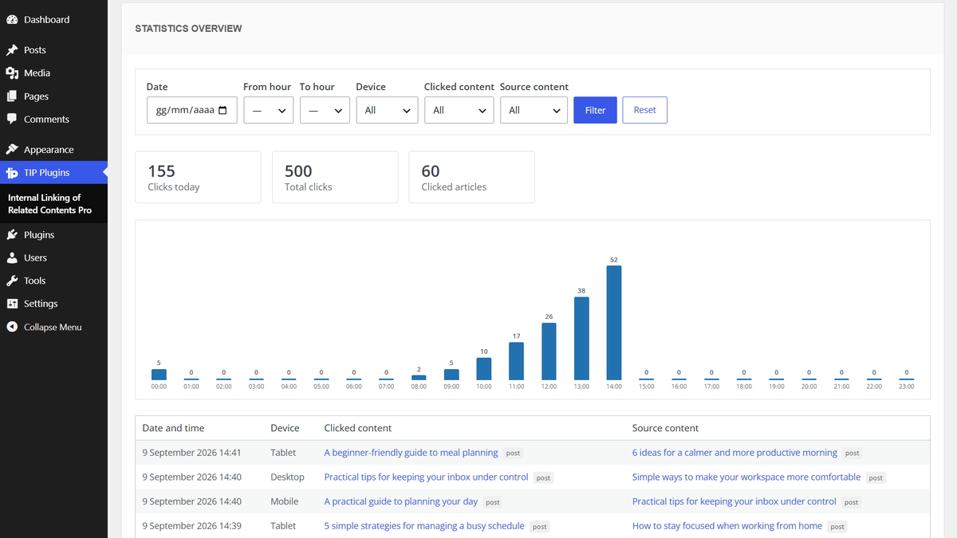Click the Comments bubble icon

click(12, 119)
